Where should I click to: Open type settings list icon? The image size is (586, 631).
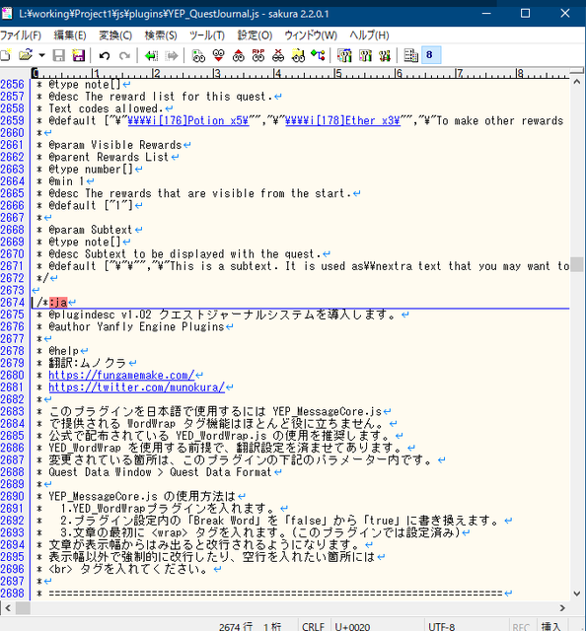[x=344, y=55]
